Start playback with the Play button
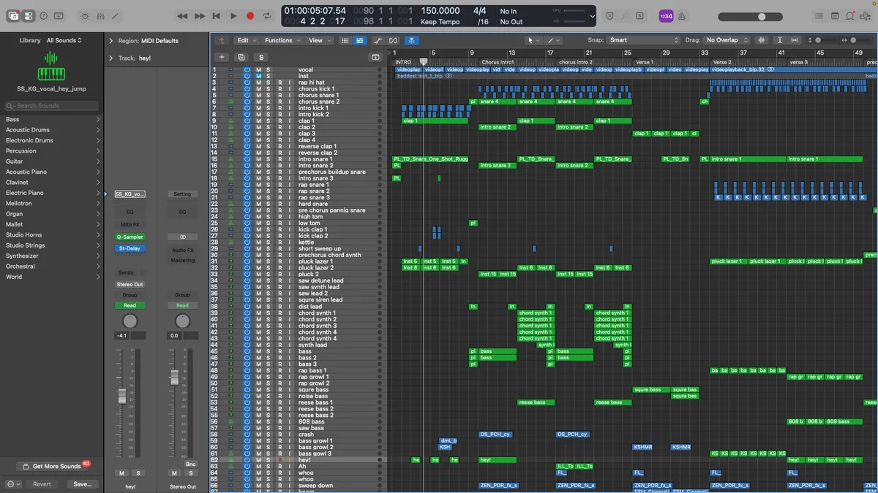Image resolution: width=878 pixels, height=493 pixels. [233, 16]
